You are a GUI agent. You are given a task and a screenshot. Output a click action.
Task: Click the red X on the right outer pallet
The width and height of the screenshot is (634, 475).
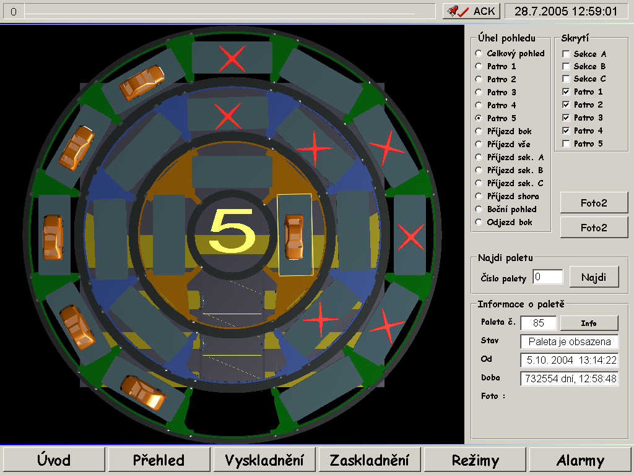(x=410, y=237)
